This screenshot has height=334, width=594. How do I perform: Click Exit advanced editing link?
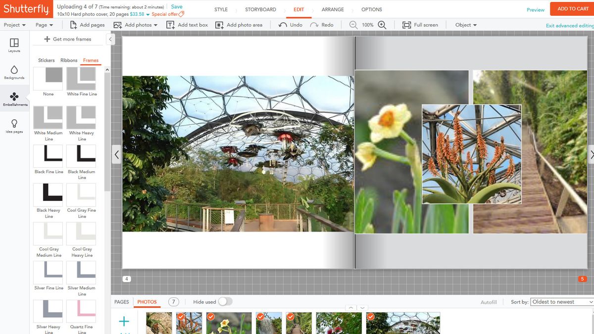[570, 26]
